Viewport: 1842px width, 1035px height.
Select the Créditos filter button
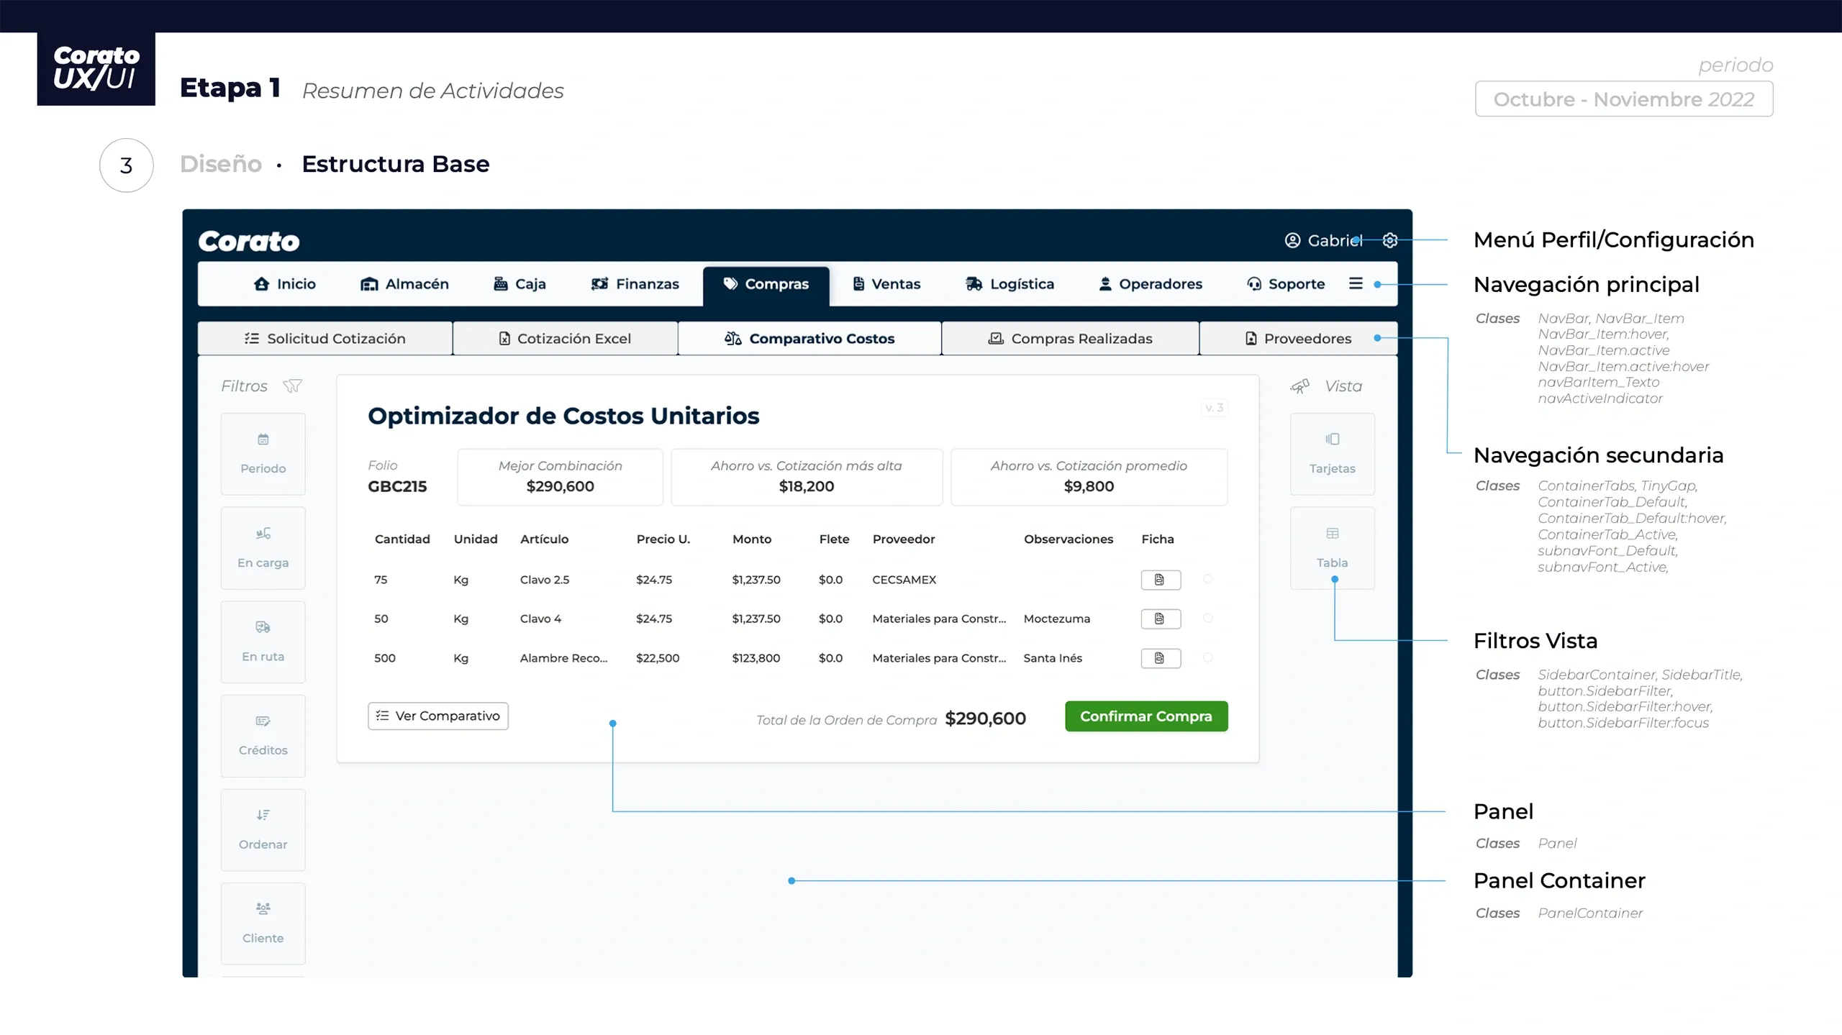tap(263, 736)
